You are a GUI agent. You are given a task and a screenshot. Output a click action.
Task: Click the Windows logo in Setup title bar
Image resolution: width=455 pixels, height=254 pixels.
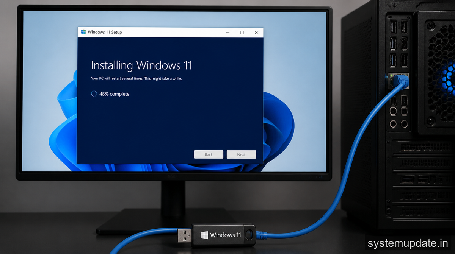(x=83, y=32)
